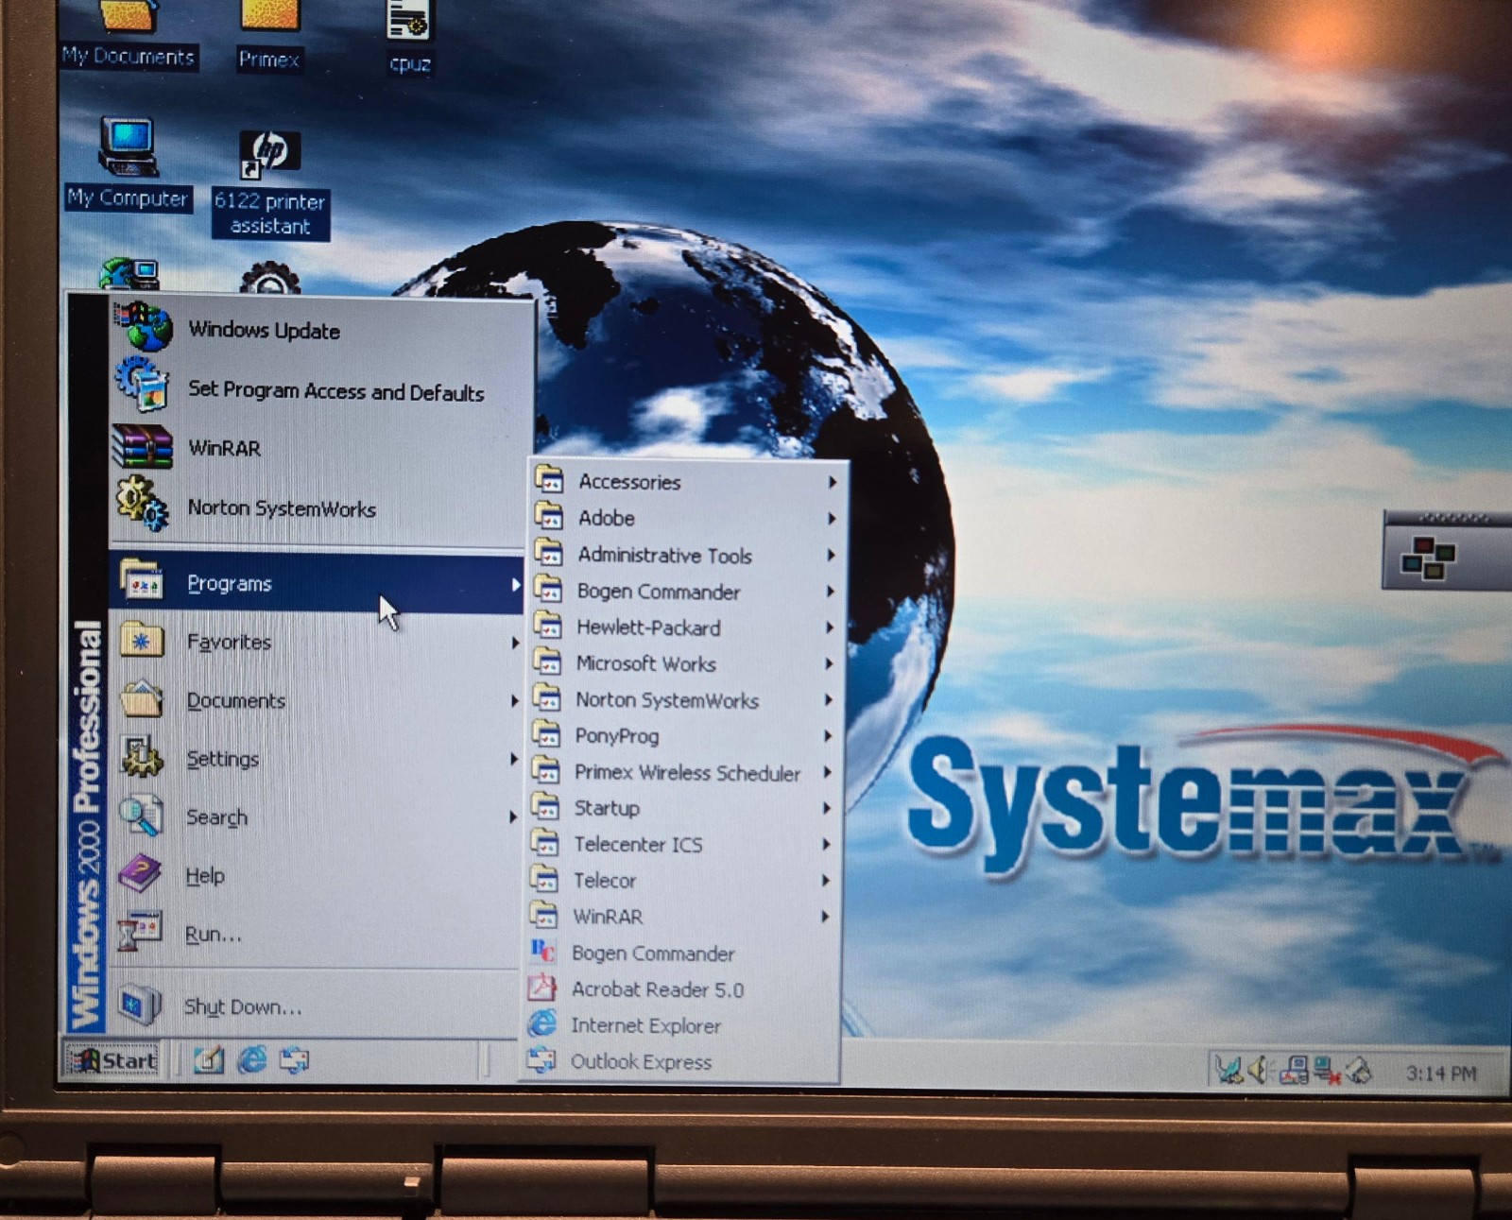This screenshot has width=1512, height=1220.
Task: Select the Norton SystemWorks folder in Programs
Action: (x=686, y=700)
